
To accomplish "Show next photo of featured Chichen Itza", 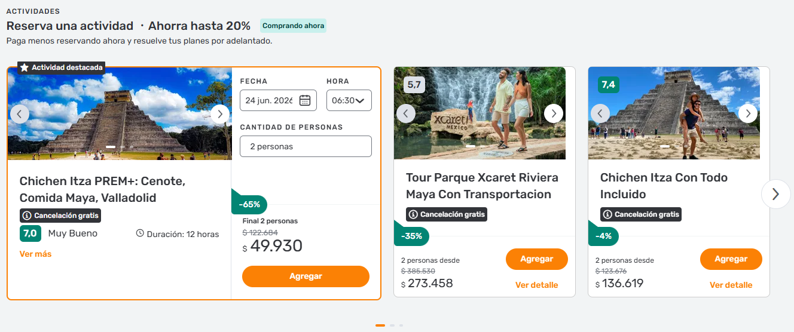I will tap(219, 113).
